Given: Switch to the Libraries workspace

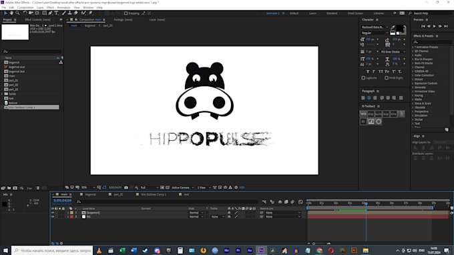Looking at the screenshot, I should coord(379,13).
